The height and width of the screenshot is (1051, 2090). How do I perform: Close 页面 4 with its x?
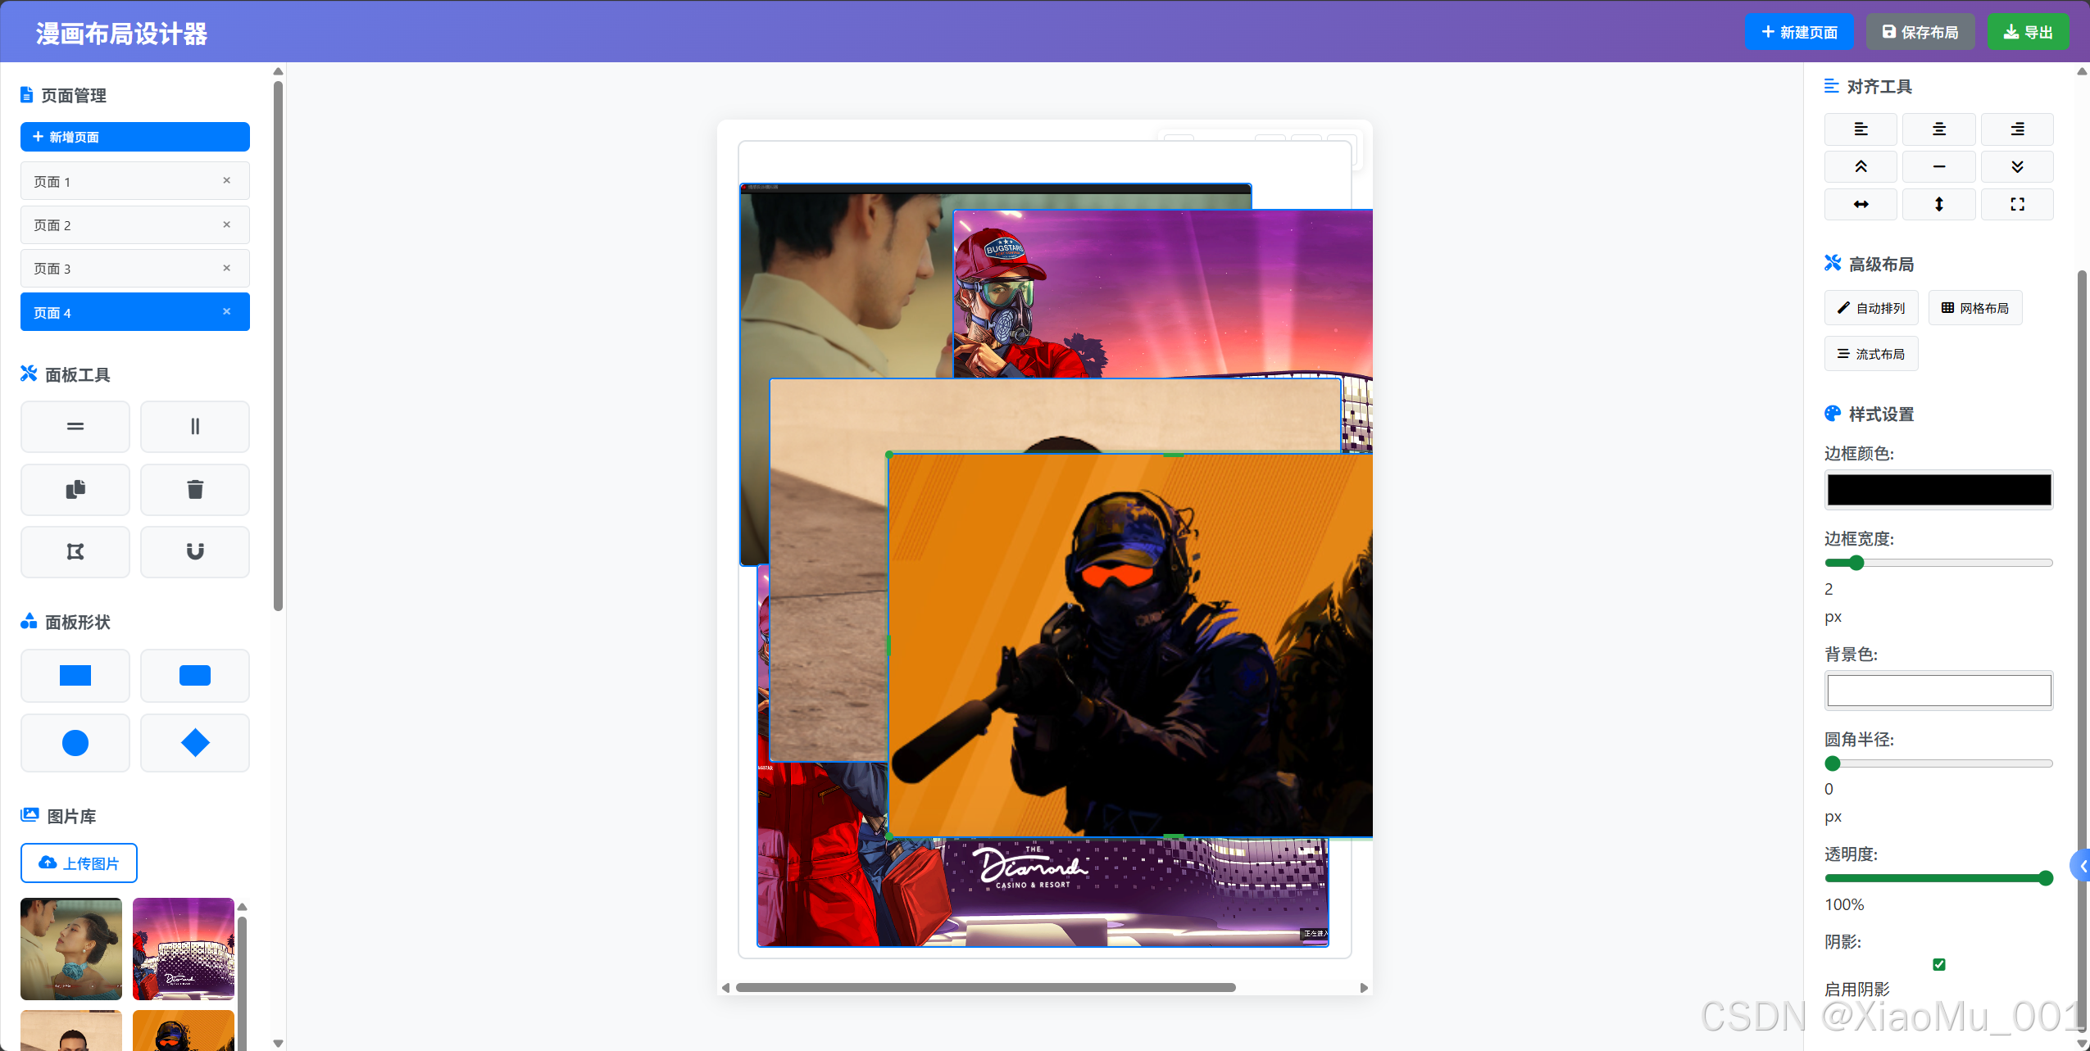pos(227,311)
